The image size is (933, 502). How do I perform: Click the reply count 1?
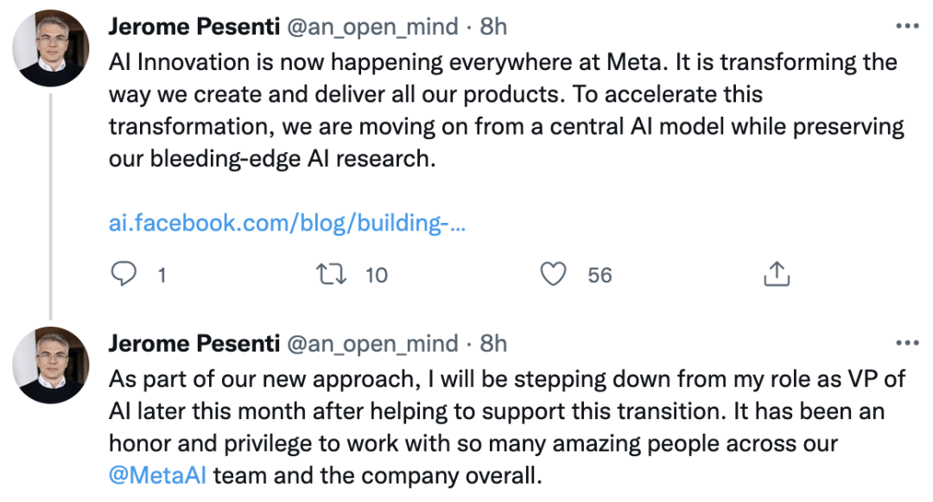click(161, 276)
